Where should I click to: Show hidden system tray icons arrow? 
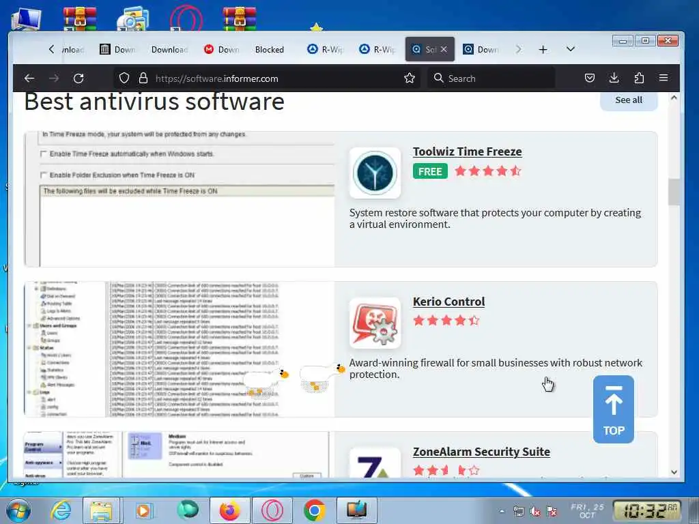pos(502,512)
